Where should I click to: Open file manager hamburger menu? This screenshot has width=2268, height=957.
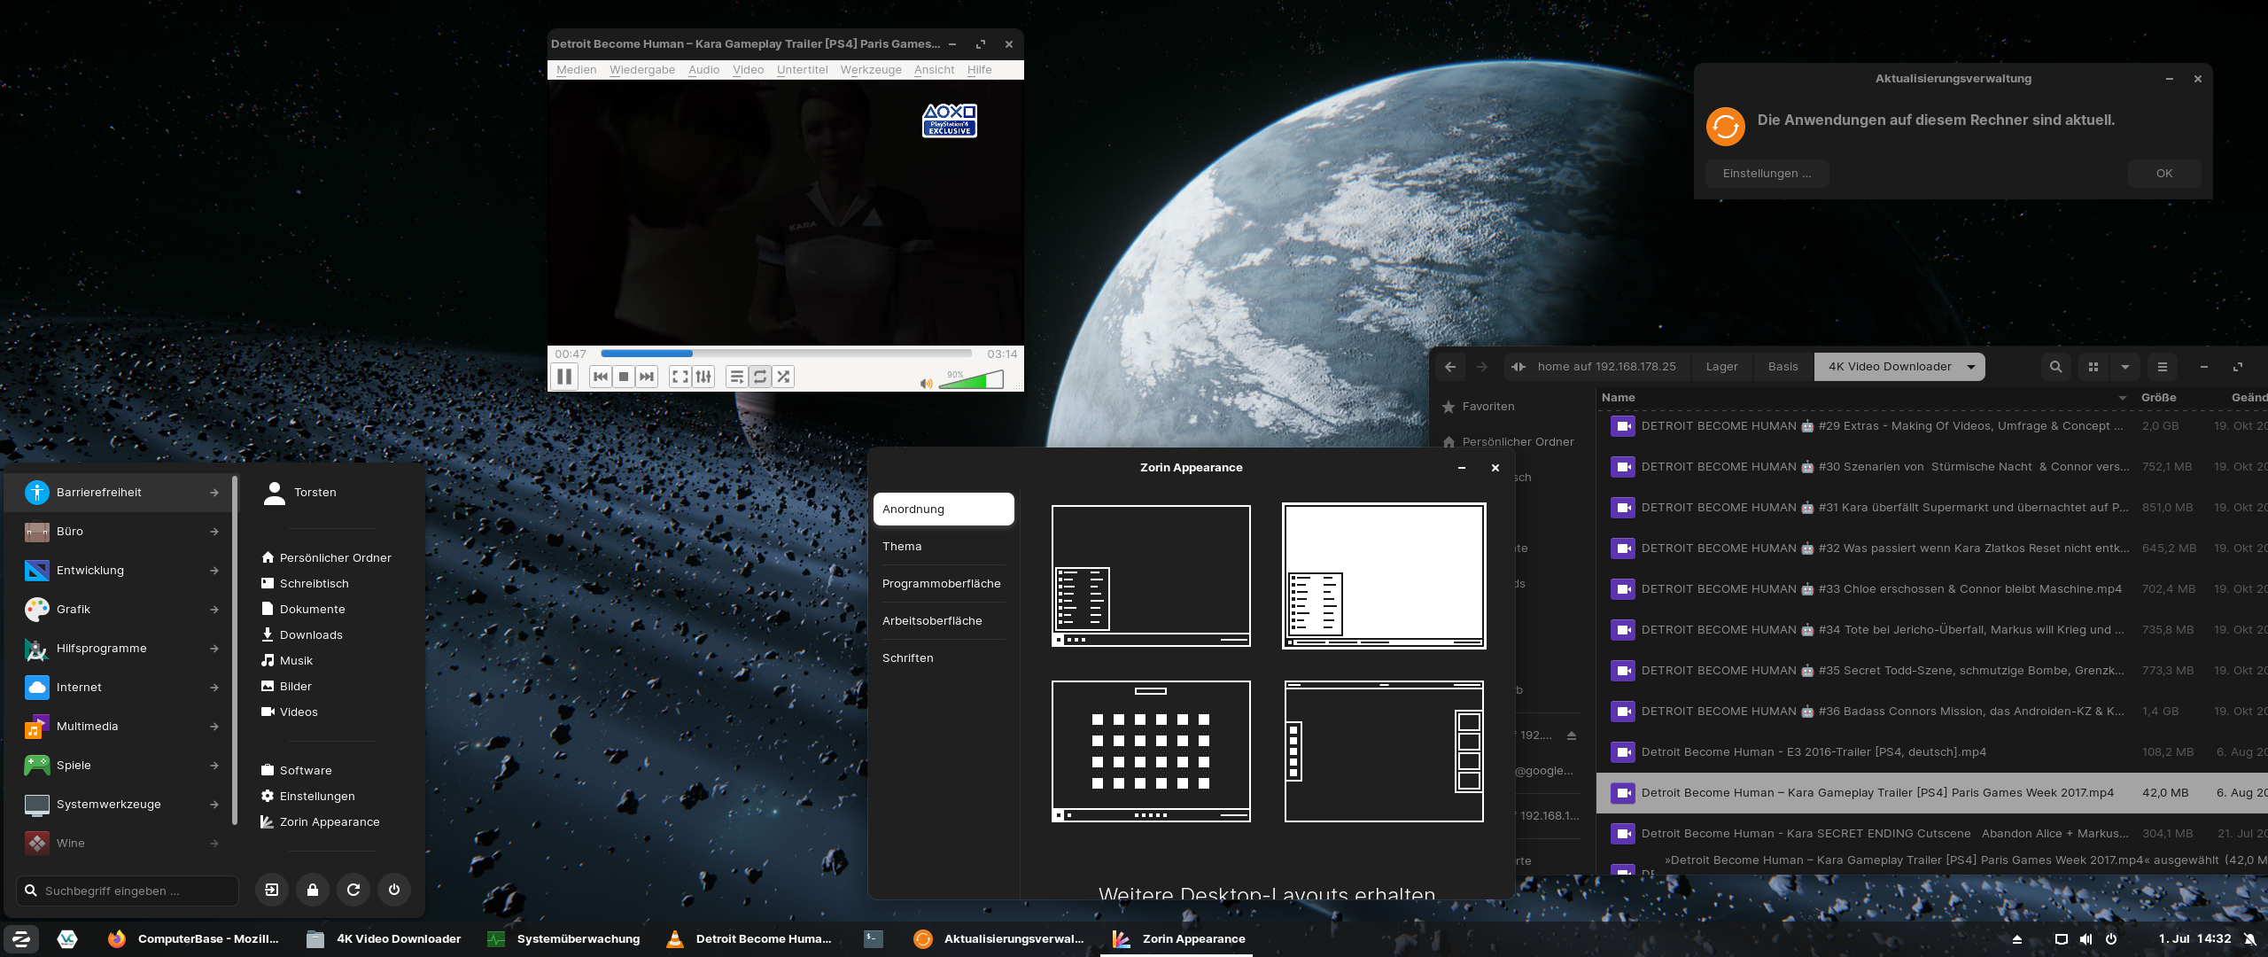(2163, 367)
